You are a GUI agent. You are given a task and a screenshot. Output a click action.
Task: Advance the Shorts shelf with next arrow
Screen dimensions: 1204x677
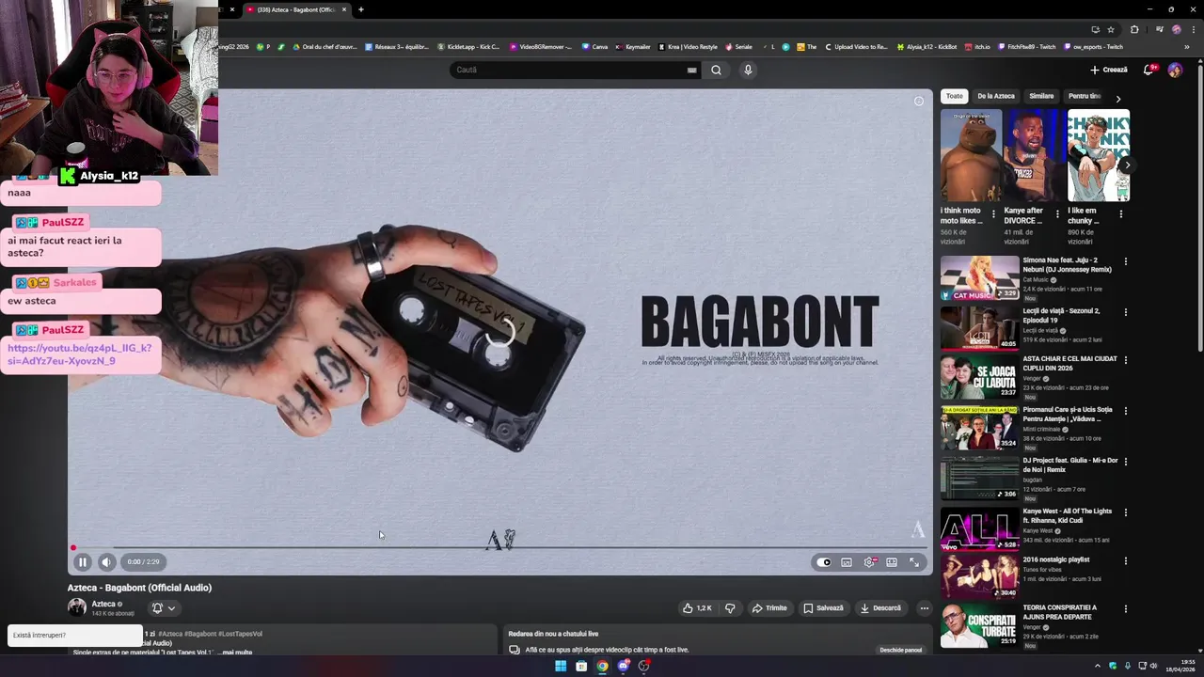1126,165
